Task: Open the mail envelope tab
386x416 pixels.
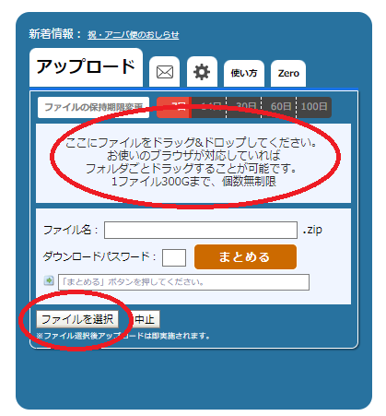Action: click(165, 72)
